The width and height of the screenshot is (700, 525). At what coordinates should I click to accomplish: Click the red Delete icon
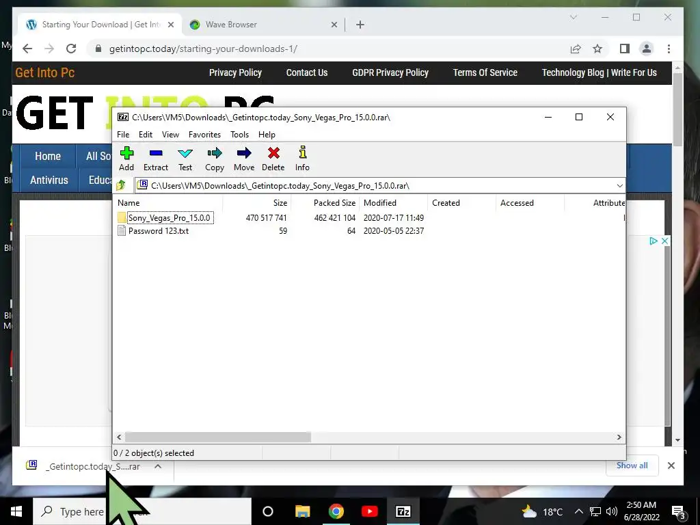pos(273,153)
